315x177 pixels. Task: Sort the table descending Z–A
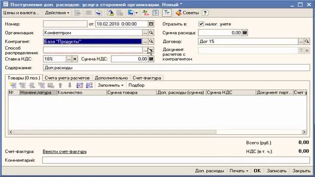tap(89, 85)
